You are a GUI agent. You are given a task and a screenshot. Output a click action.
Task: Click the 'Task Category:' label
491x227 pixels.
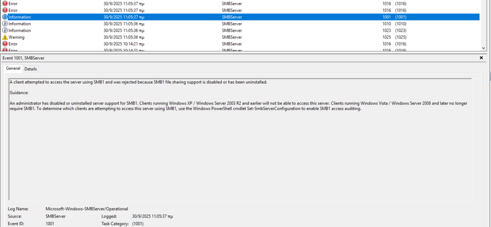pos(115,224)
